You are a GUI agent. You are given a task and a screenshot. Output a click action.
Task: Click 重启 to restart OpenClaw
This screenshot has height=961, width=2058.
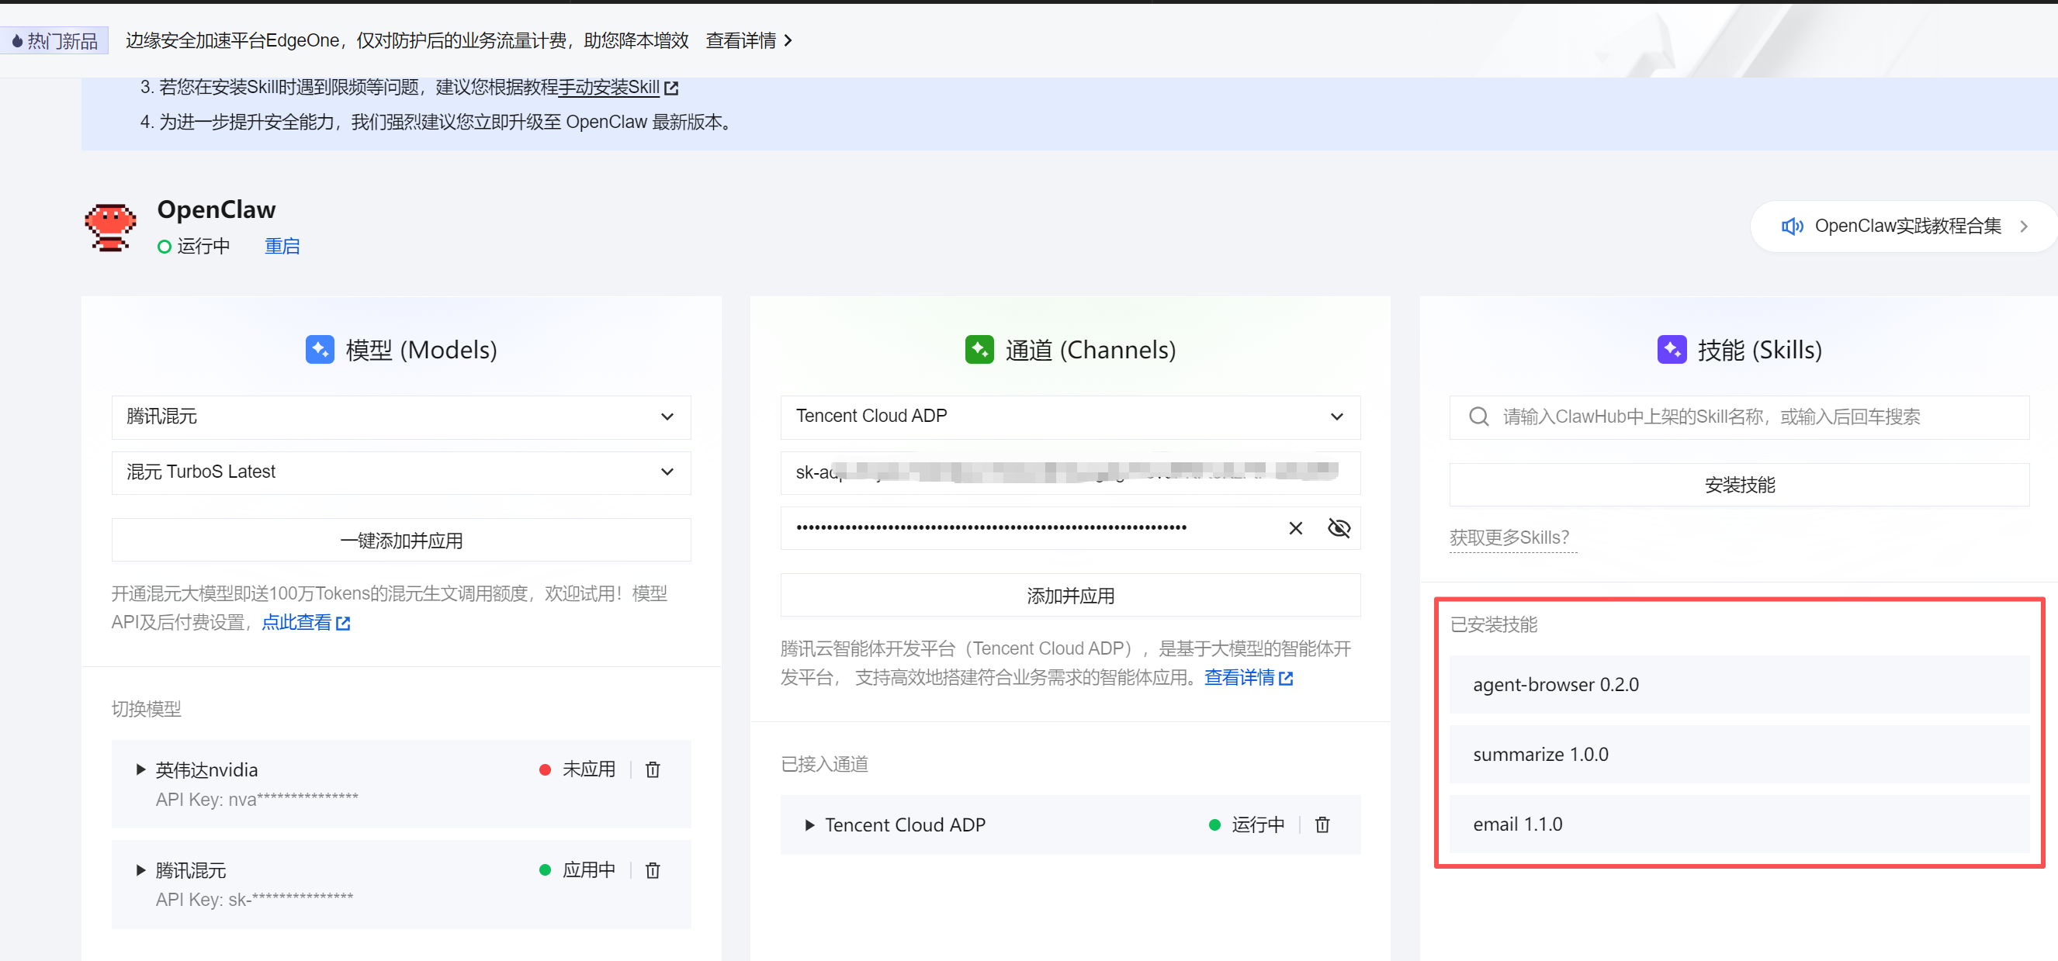pyautogui.click(x=282, y=246)
